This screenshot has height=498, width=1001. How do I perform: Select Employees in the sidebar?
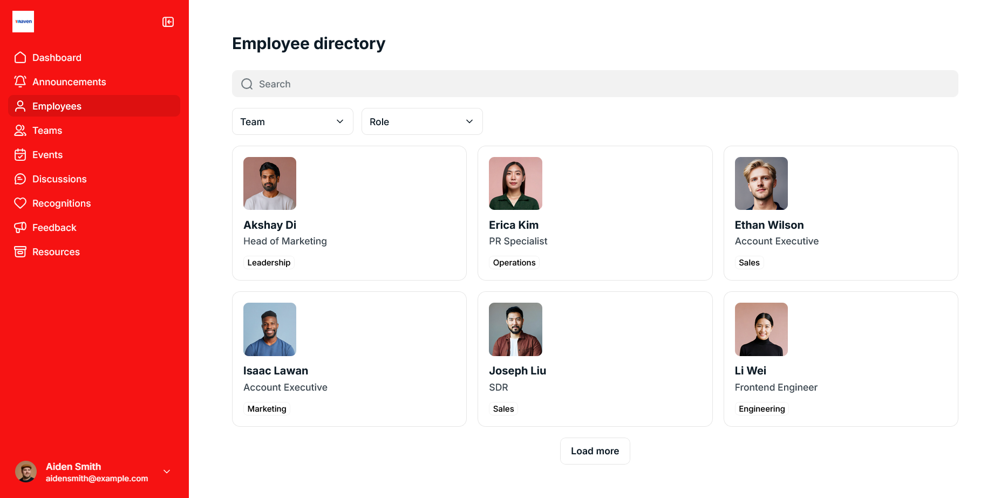click(x=57, y=106)
